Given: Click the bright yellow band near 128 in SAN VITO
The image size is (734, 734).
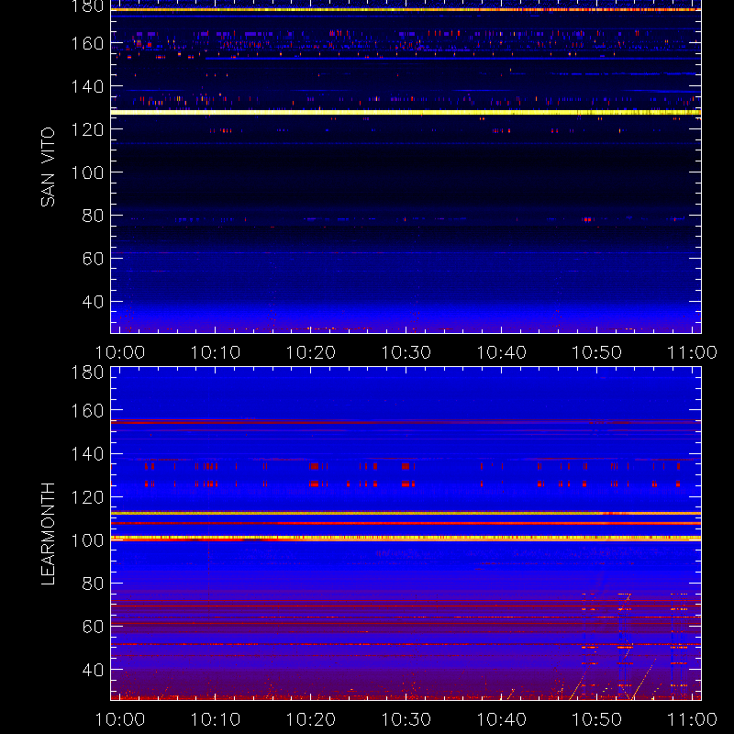Looking at the screenshot, I should (x=406, y=112).
